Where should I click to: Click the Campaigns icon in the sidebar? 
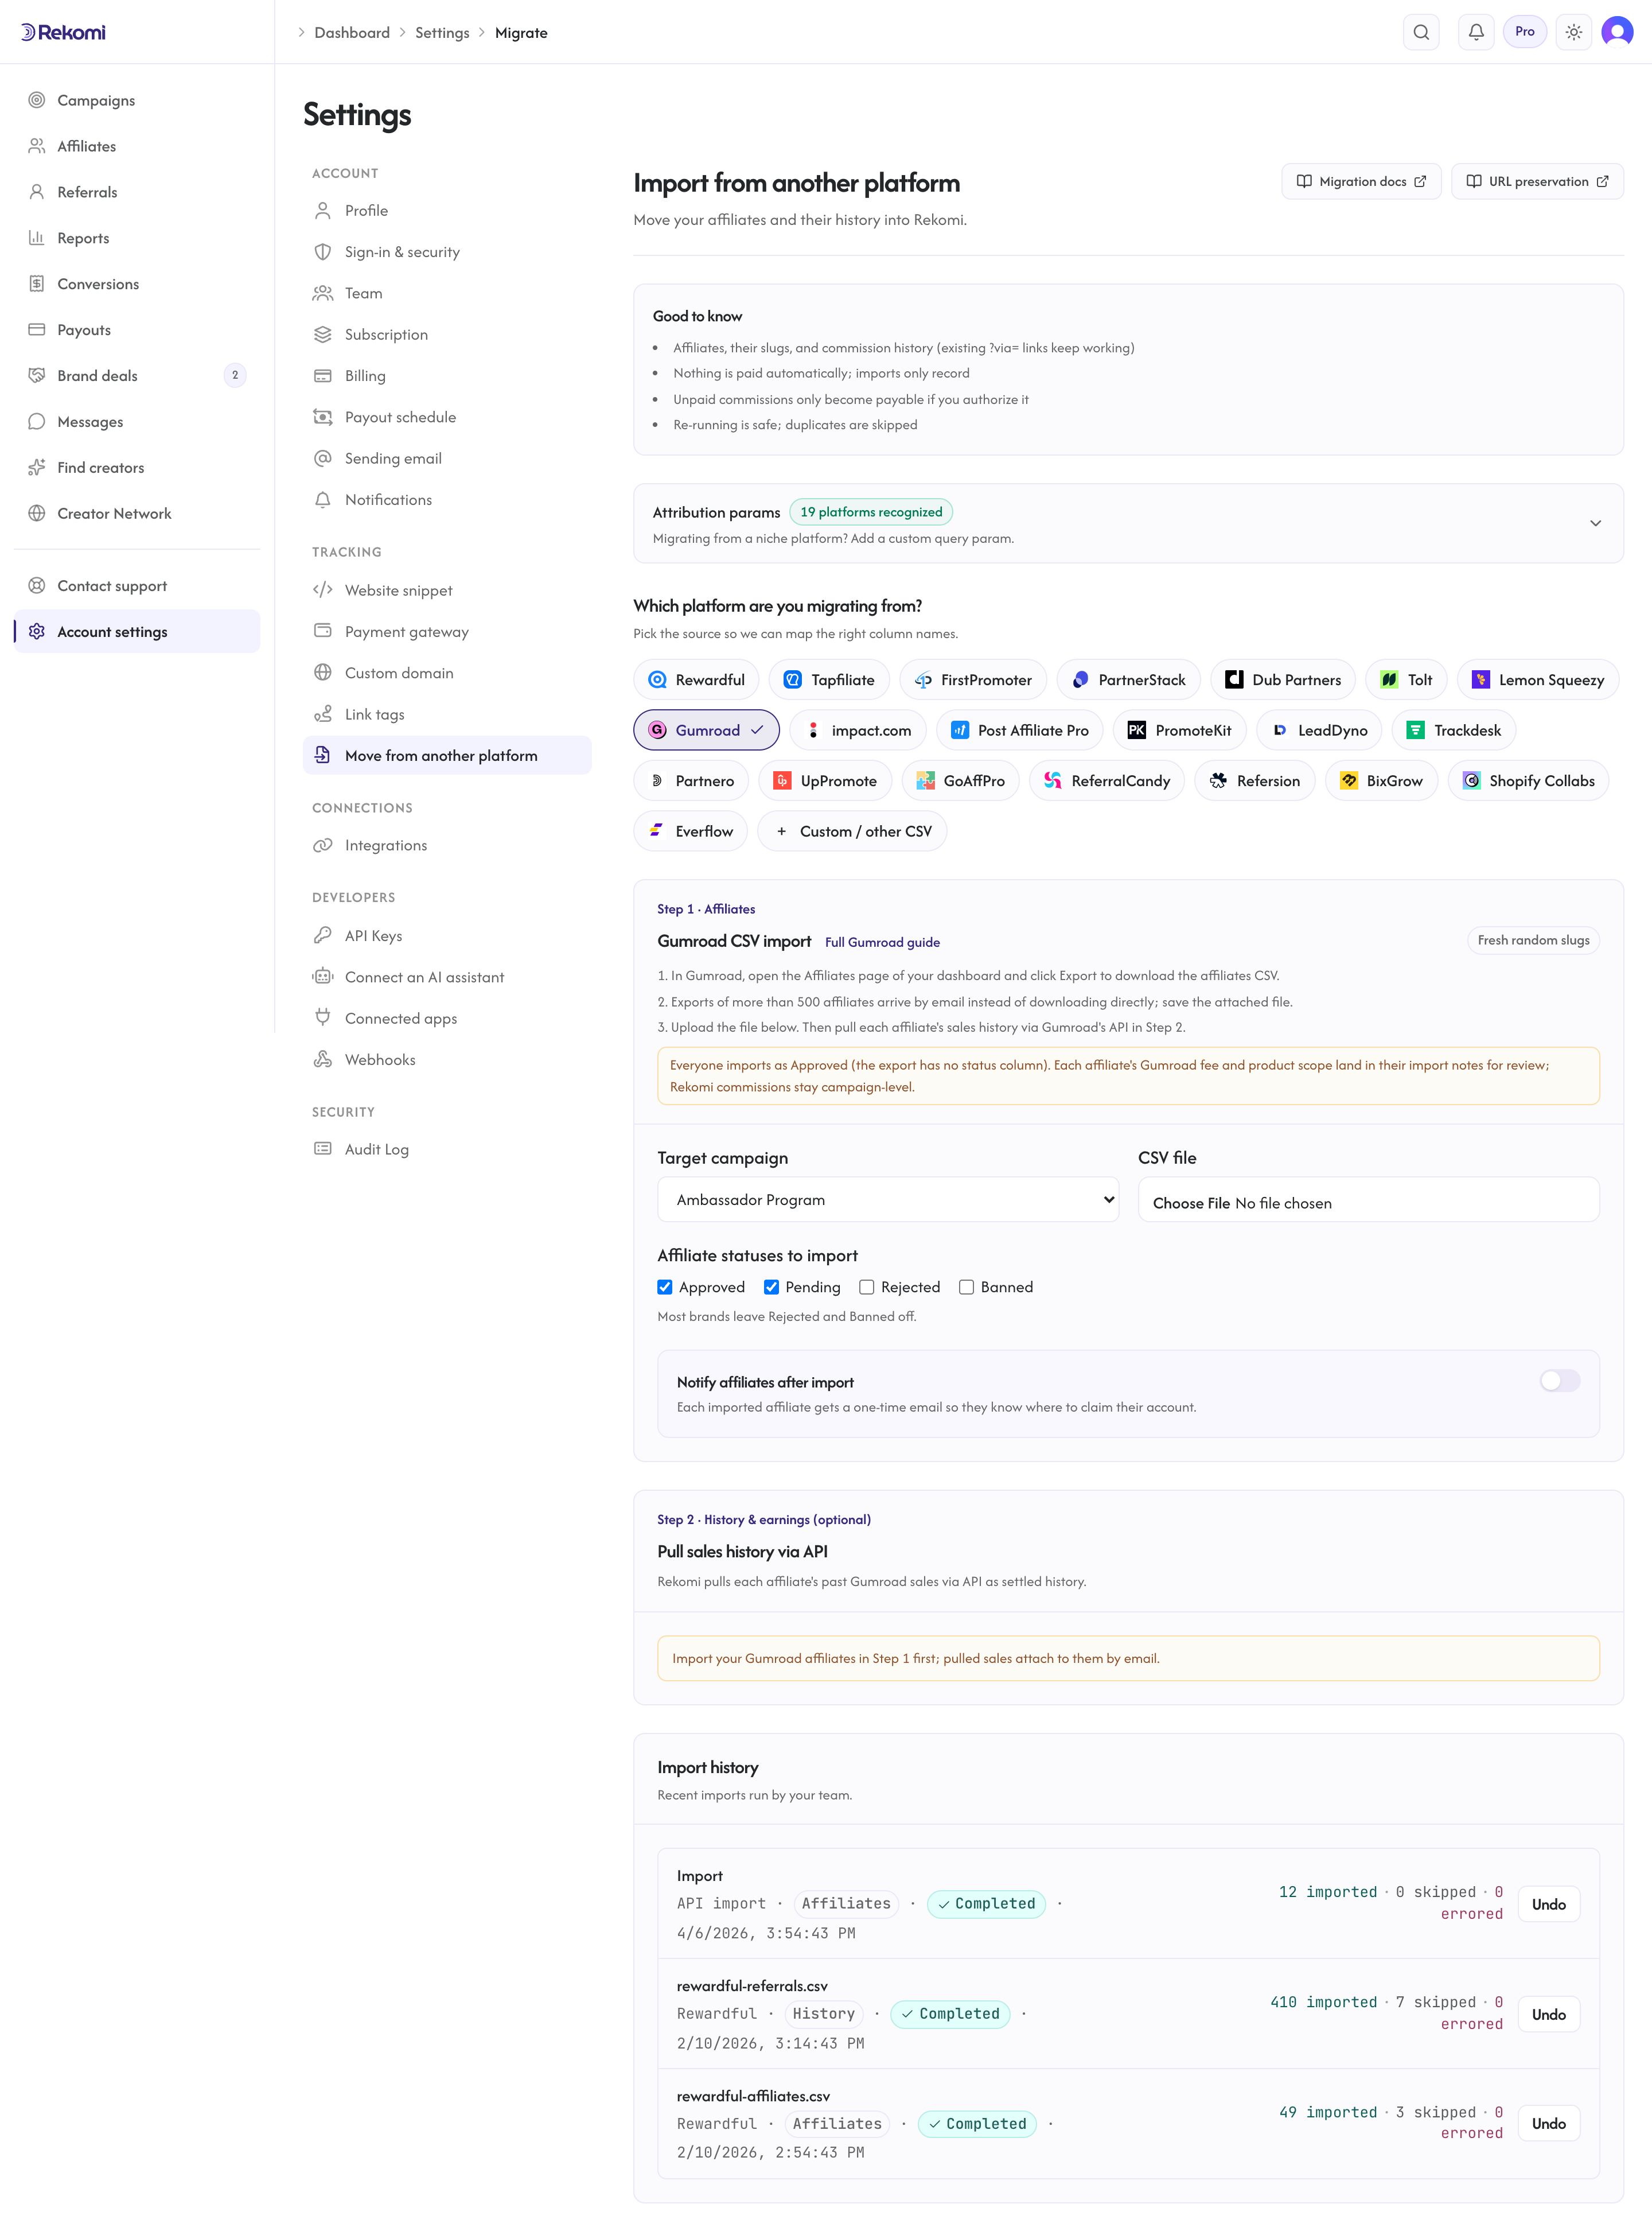(x=37, y=100)
